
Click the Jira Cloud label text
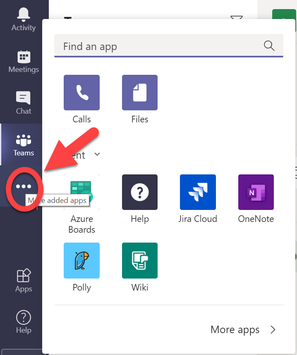coord(198,219)
